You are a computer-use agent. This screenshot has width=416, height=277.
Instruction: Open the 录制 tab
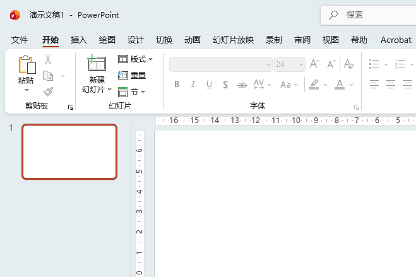pos(273,40)
